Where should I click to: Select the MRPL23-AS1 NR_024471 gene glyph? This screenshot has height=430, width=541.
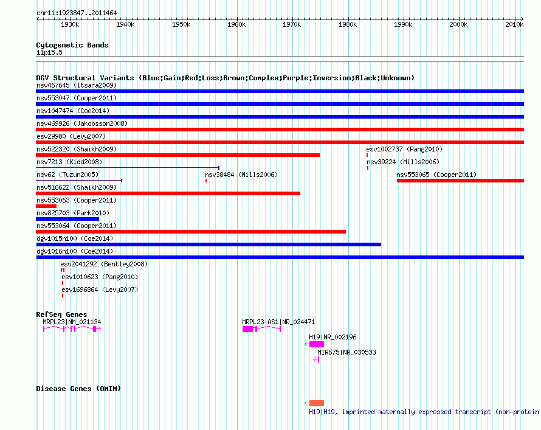point(261,329)
